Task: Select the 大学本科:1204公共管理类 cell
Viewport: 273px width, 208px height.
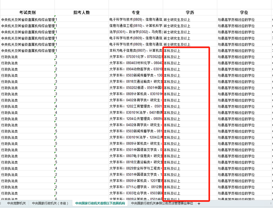Action: (x=136, y=119)
